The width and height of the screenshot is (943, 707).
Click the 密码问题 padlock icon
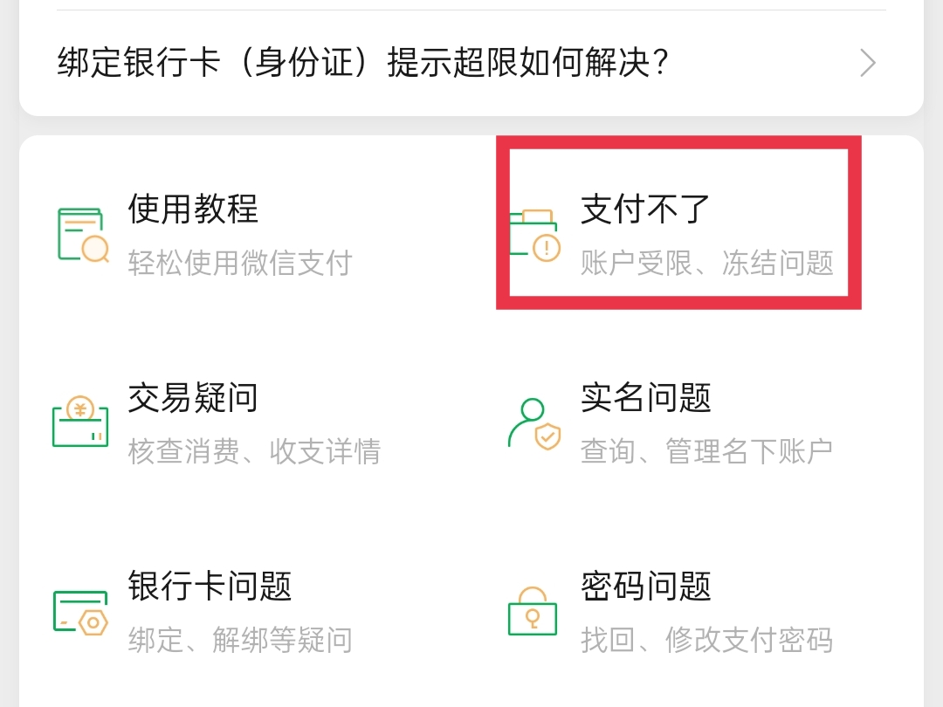(x=533, y=610)
